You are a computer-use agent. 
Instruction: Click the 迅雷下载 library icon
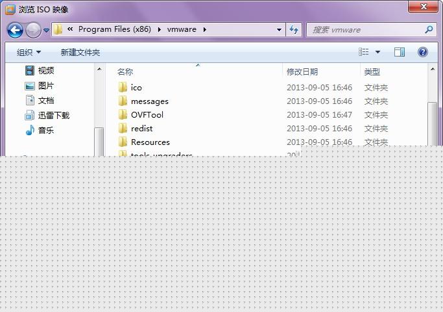tap(30, 115)
